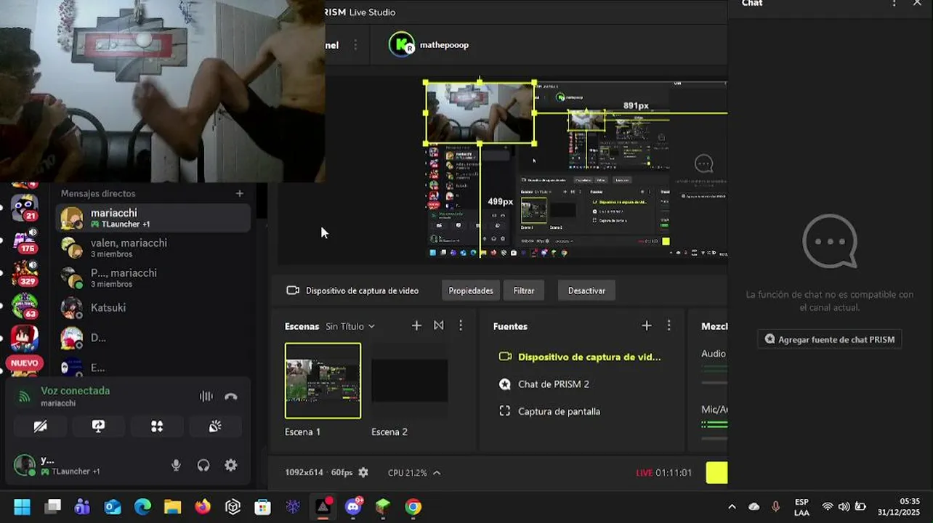Open Microsoft Teams from taskbar
Screen dimensions: 933x523
(82, 507)
